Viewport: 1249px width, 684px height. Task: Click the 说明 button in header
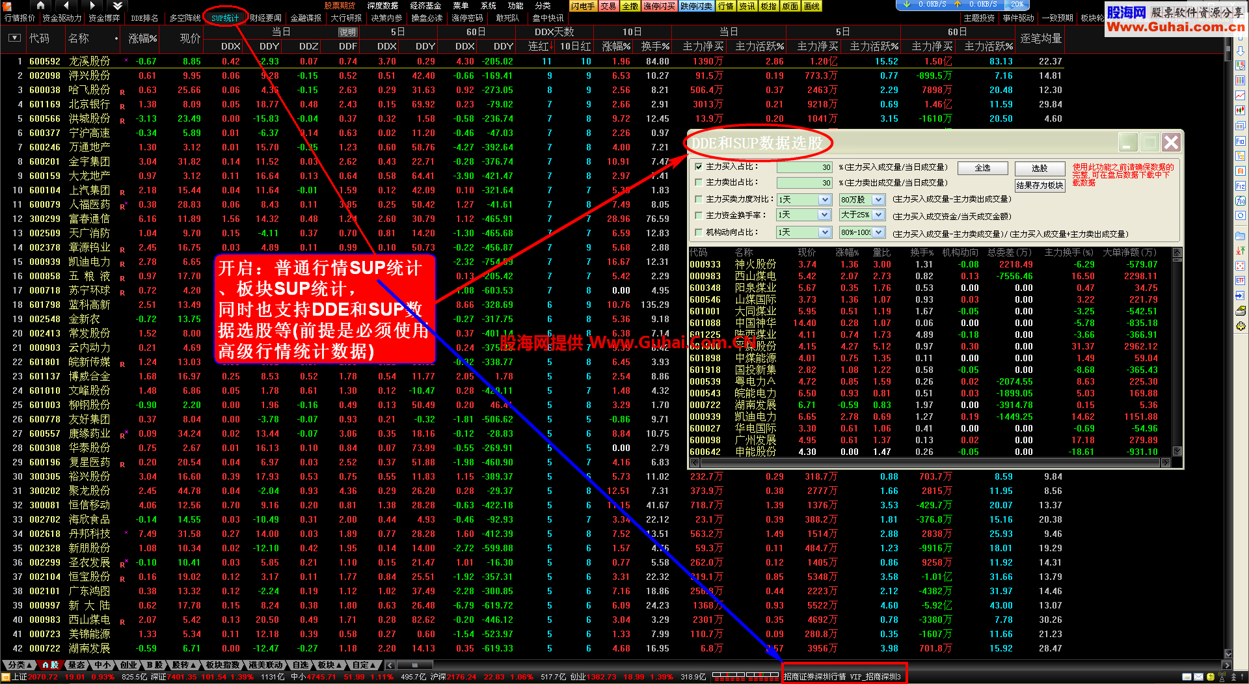[347, 32]
